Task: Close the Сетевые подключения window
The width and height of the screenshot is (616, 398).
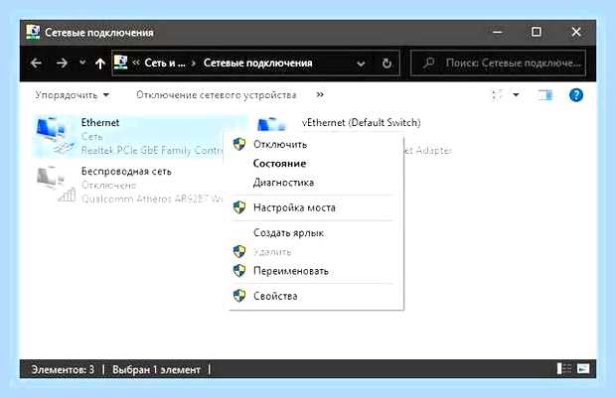Action: pos(576,32)
